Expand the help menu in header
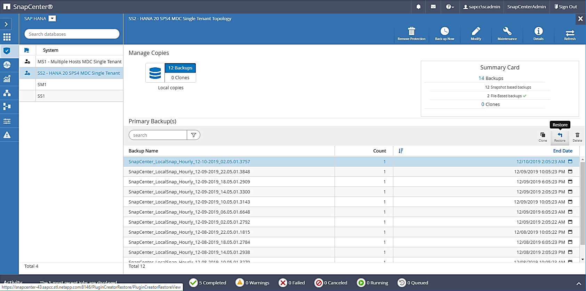The image size is (586, 291). 450,7
